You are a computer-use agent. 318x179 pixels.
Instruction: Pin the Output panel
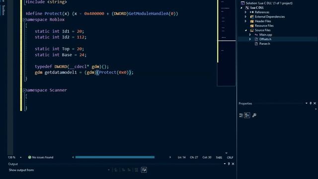pos(229,164)
